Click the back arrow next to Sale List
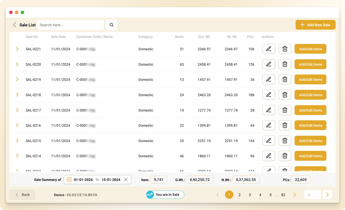Screen dimensions: 345x210 [14, 25]
